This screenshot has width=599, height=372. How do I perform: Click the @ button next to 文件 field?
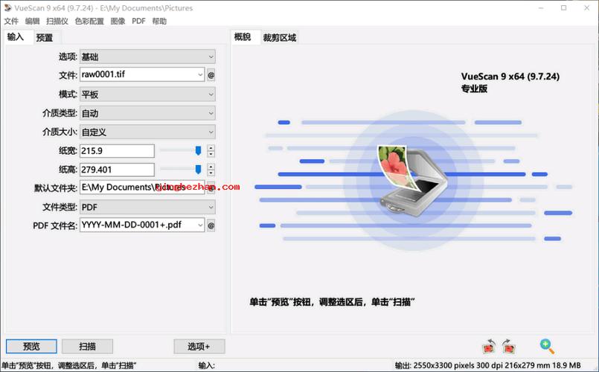211,75
